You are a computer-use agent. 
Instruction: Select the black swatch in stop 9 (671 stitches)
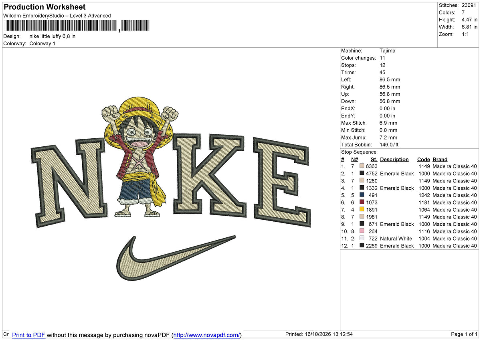[x=362, y=224]
